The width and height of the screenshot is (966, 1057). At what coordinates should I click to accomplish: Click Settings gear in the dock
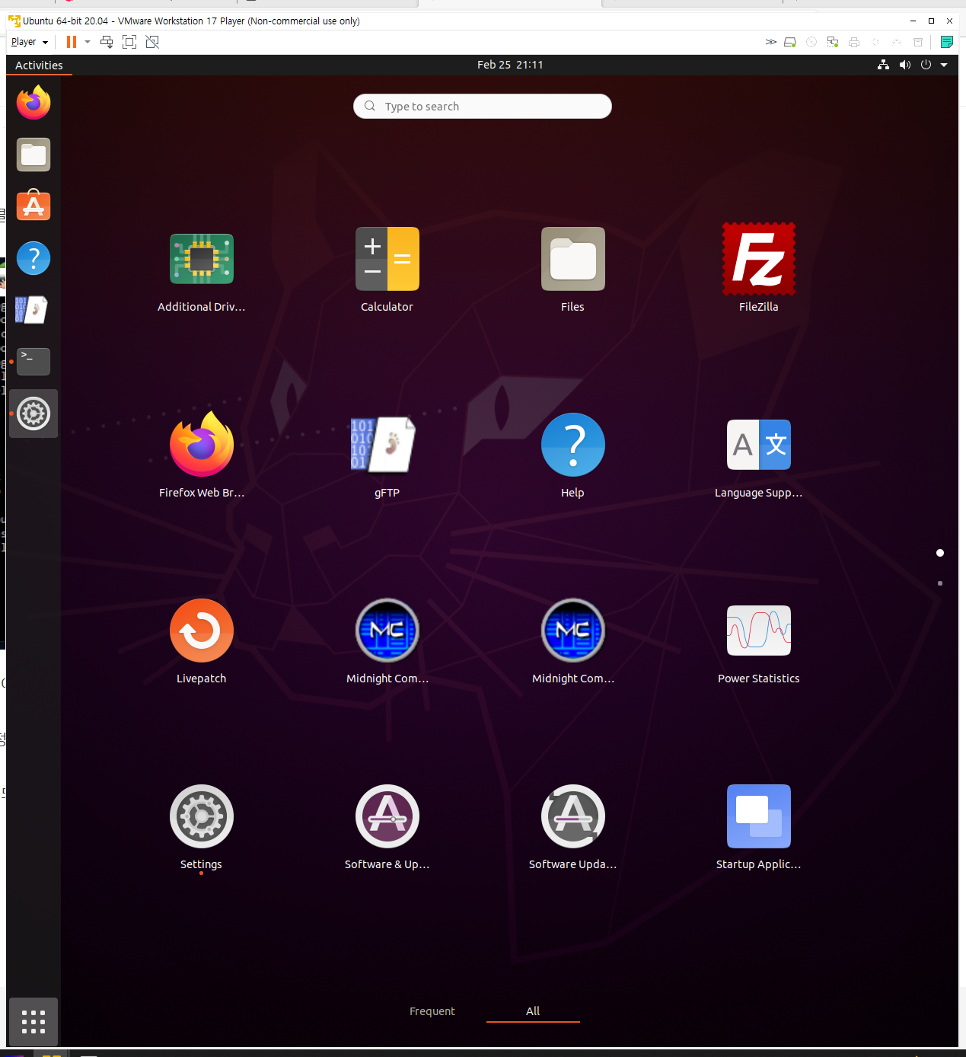pos(33,414)
